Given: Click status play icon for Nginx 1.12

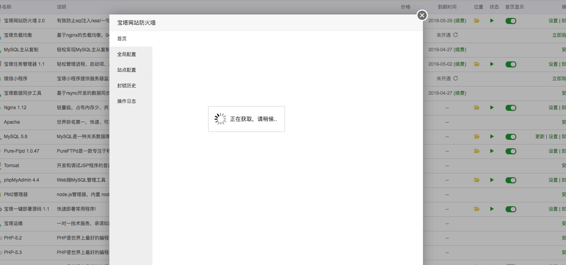Looking at the screenshot, I should [x=492, y=108].
